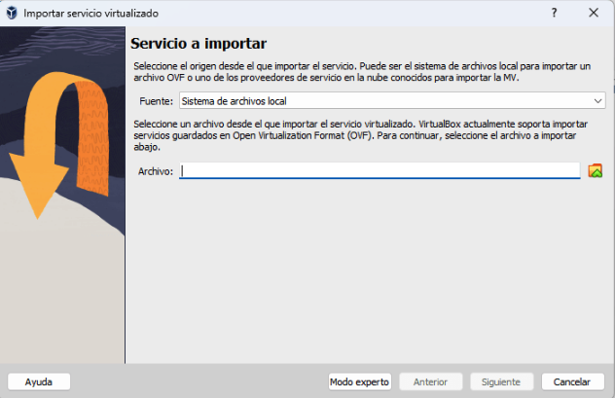
Task: Close the import dialog window
Action: [593, 13]
